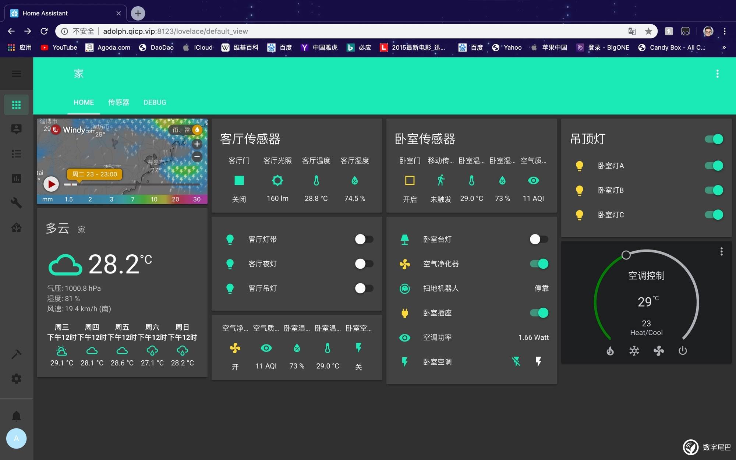Open the 空调控制 card three-dot menu
Image resolution: width=736 pixels, height=460 pixels.
(721, 251)
